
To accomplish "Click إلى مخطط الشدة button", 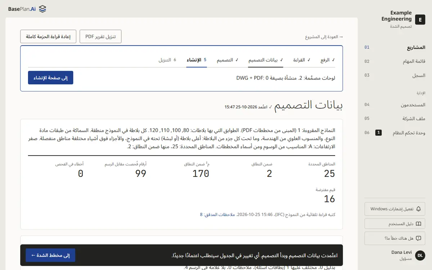I will 50,255.
